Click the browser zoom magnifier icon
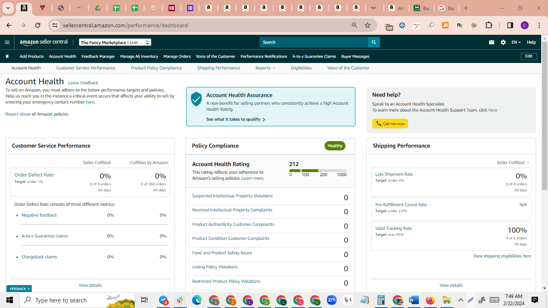 click(355, 25)
